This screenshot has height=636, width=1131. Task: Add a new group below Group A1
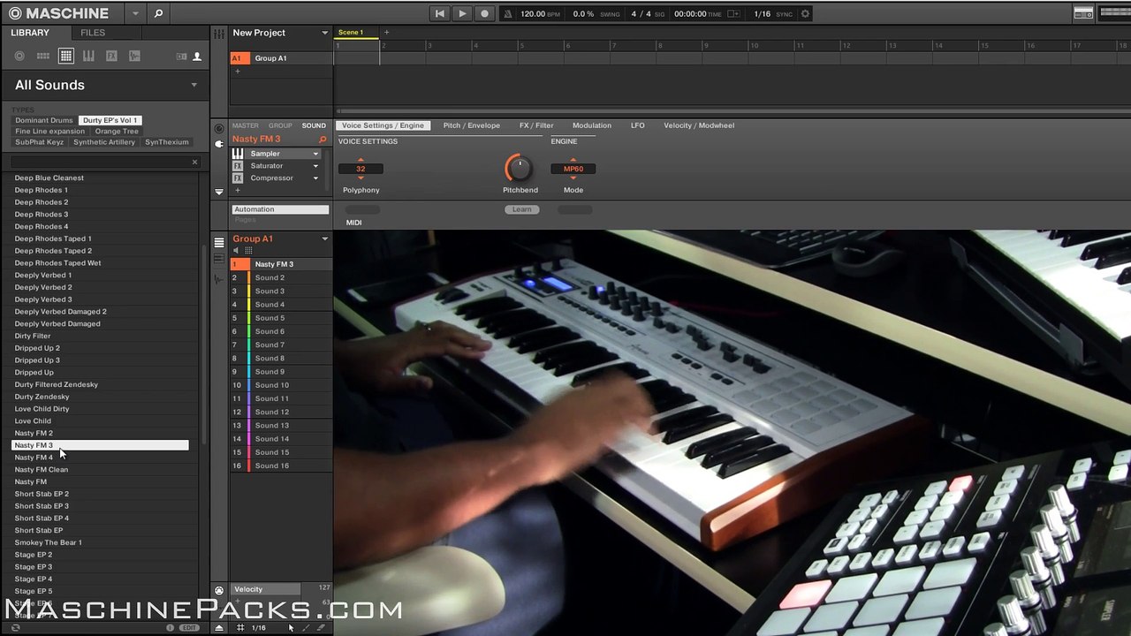click(x=237, y=71)
